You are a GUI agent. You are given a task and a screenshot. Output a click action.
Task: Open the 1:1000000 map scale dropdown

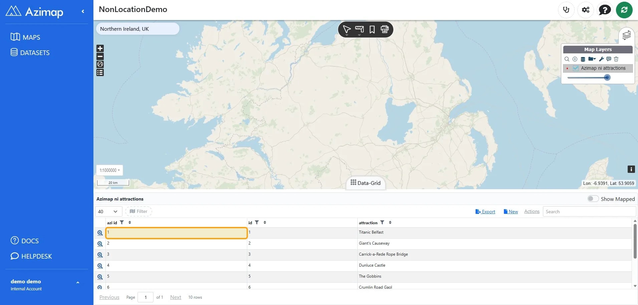coord(109,170)
